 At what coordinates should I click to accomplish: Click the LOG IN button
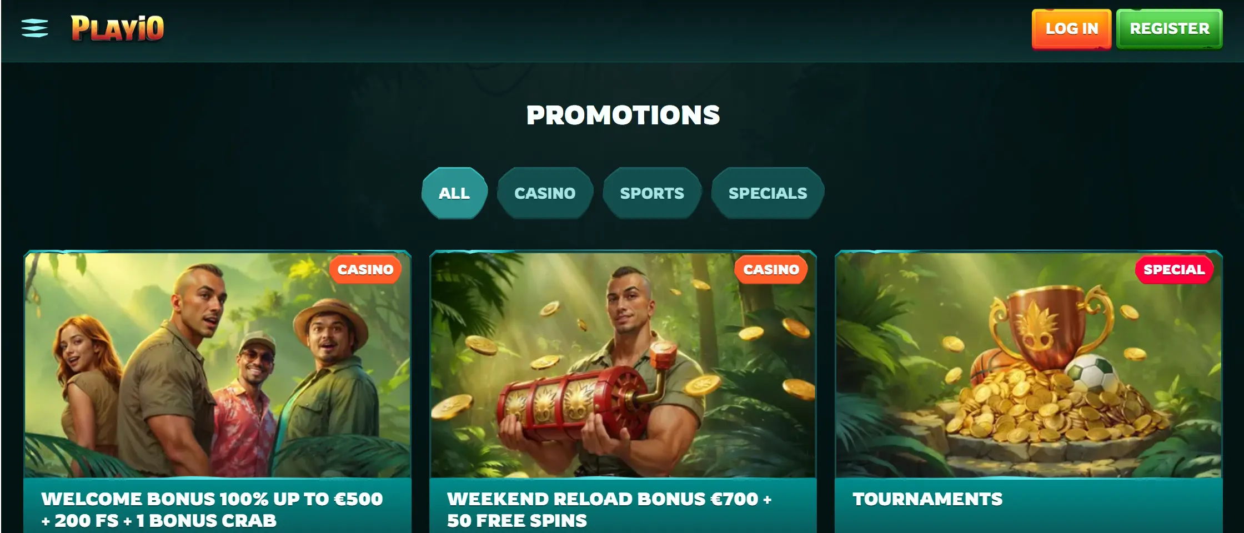[x=1071, y=29]
